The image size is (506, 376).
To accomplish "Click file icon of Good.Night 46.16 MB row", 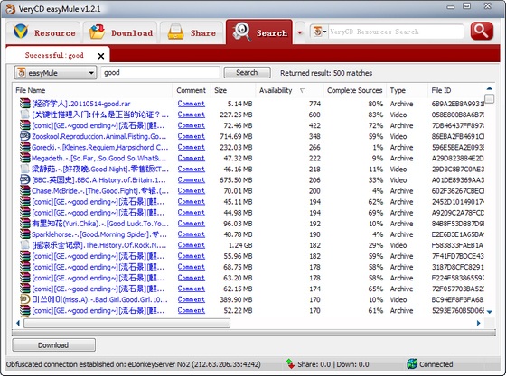I will [25, 169].
